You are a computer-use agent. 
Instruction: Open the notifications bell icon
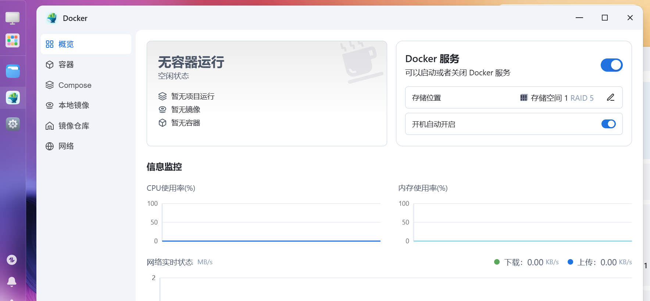(12, 282)
